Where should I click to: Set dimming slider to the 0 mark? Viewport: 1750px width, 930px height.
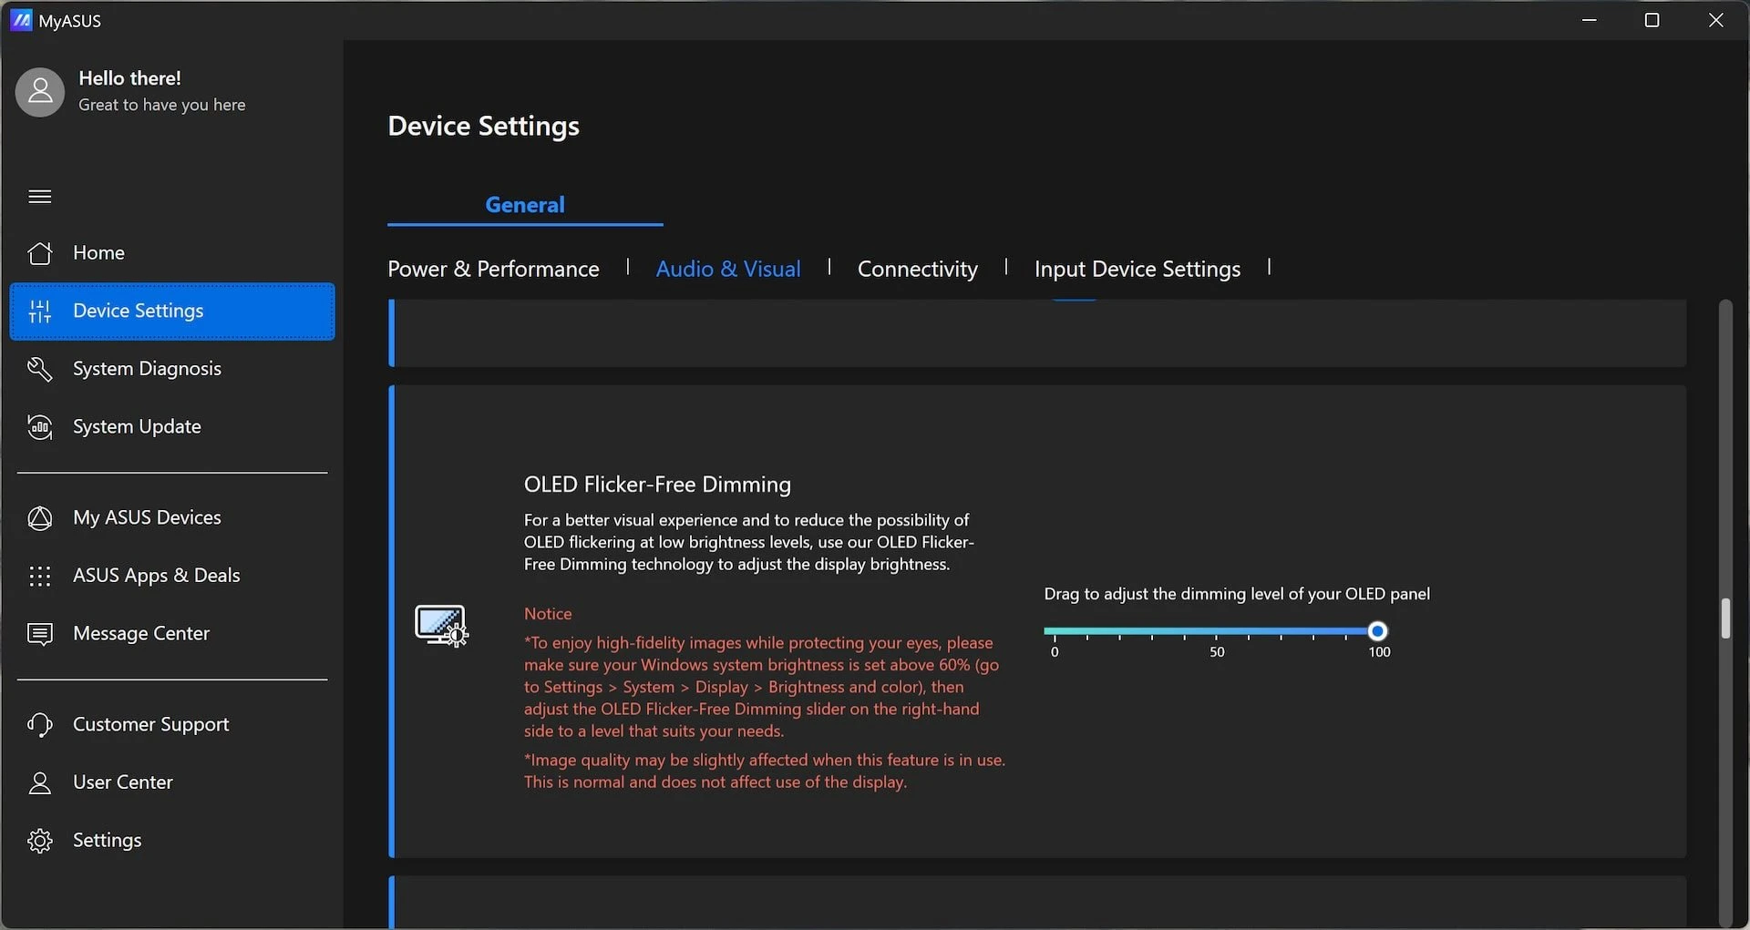click(1055, 631)
